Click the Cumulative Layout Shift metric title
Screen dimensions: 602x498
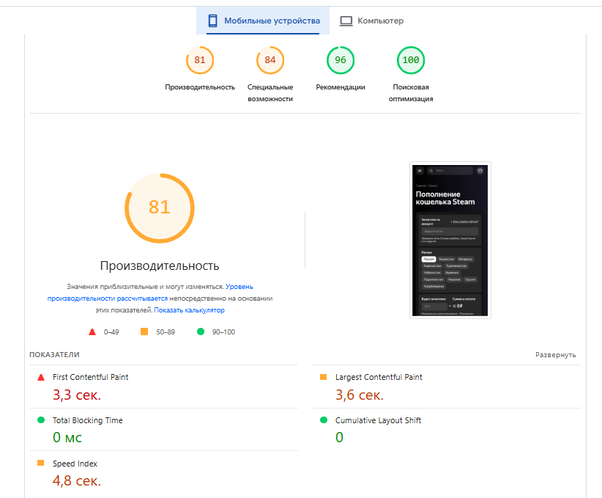(378, 420)
